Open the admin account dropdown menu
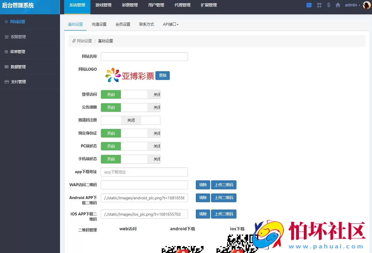 coord(352,5)
